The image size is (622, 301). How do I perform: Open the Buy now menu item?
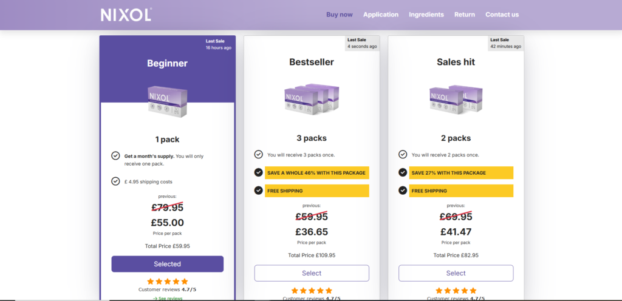339,15
